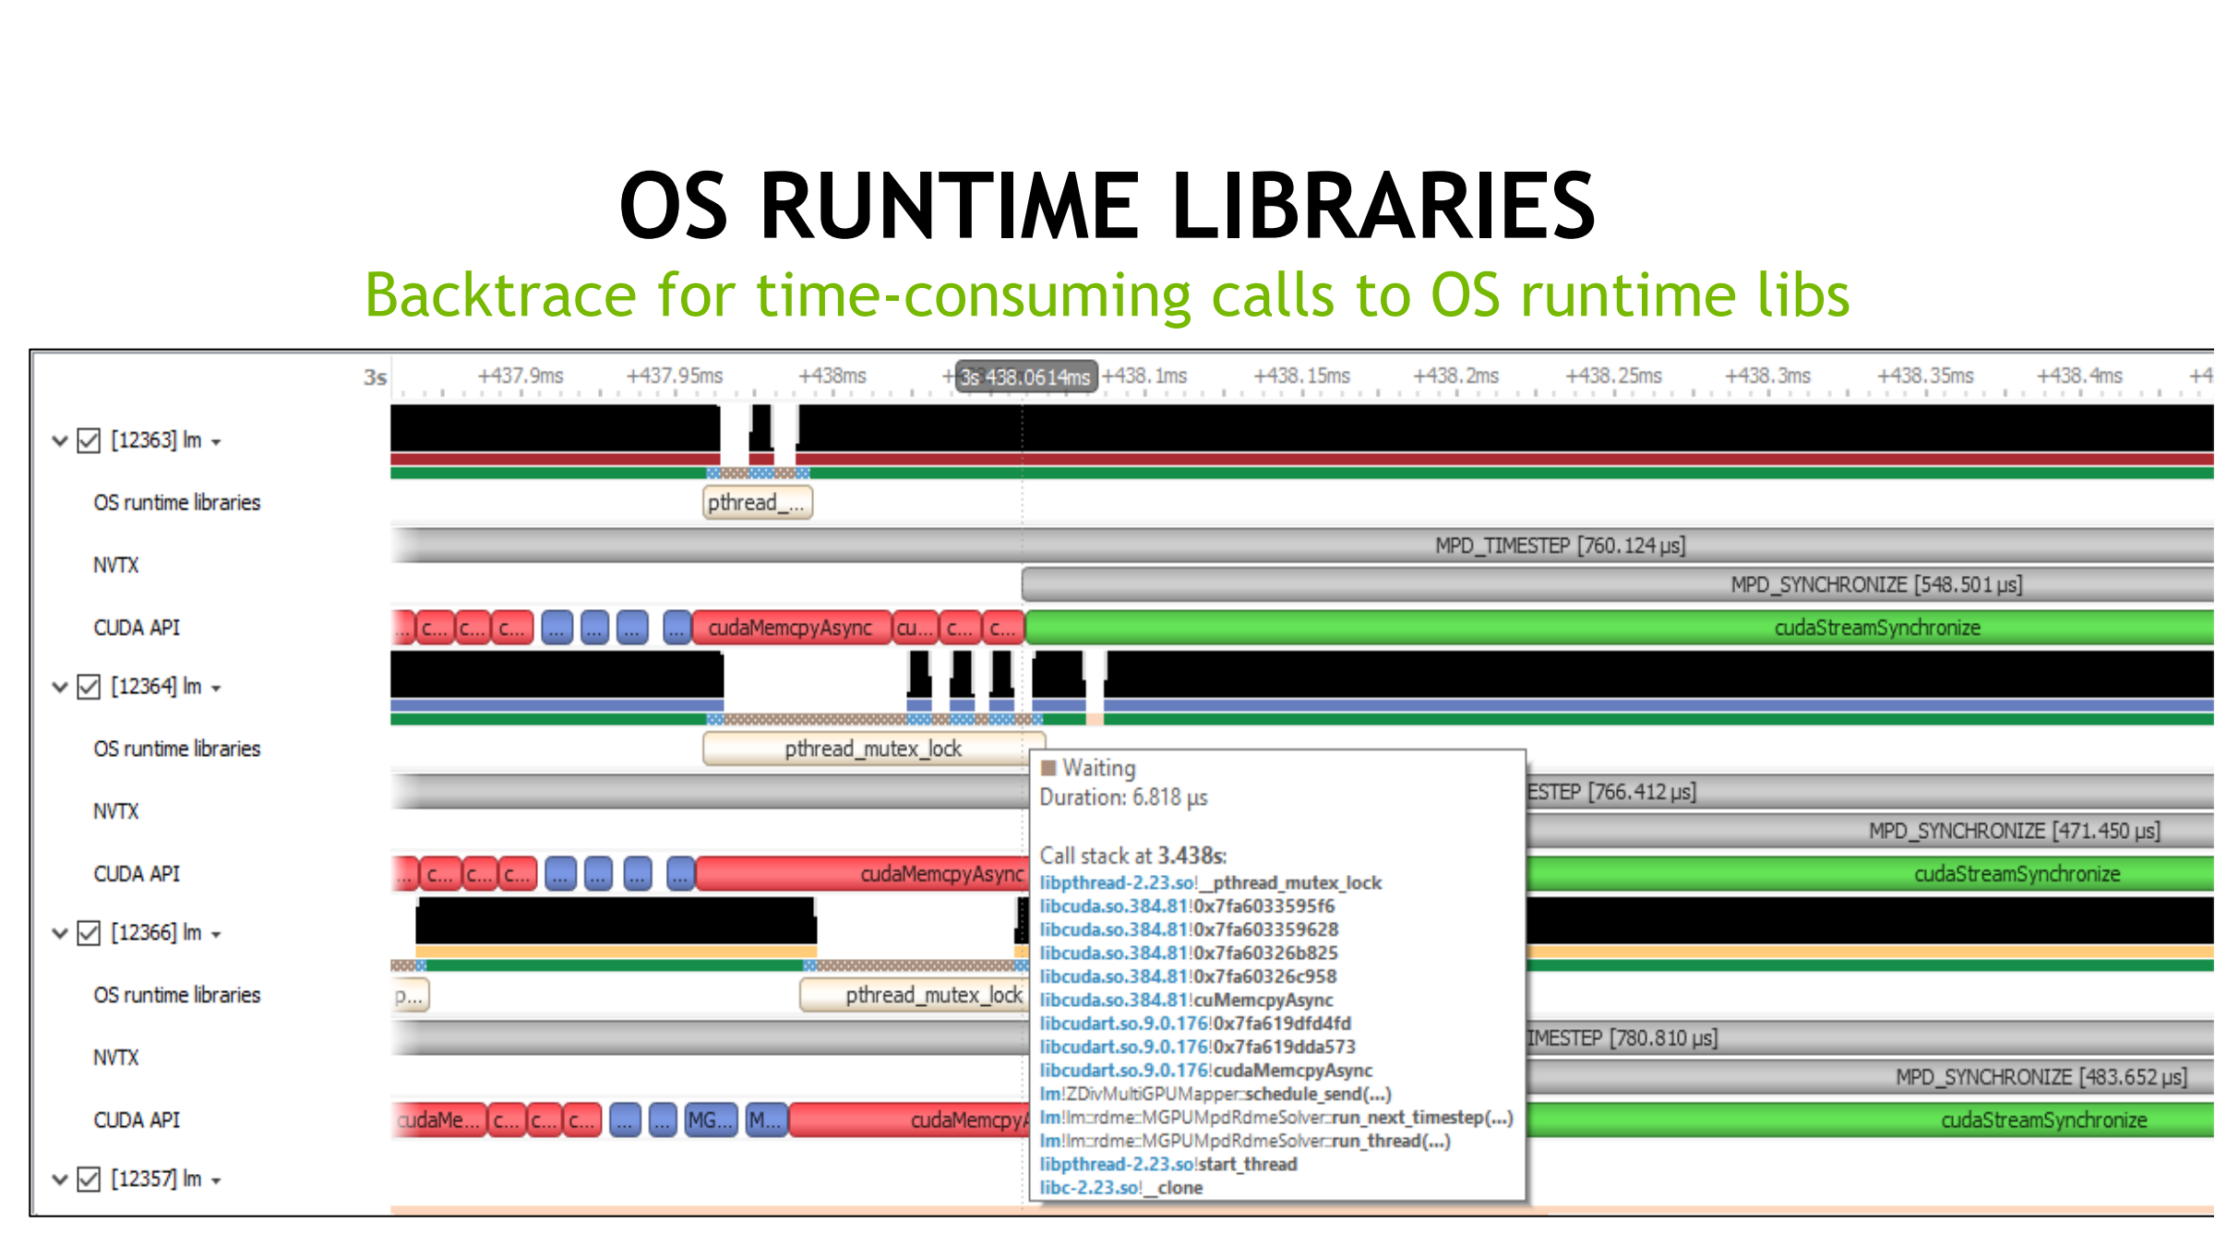Collapse the [12364] lm thread row
2215x1246 pixels.
pyautogui.click(x=60, y=688)
